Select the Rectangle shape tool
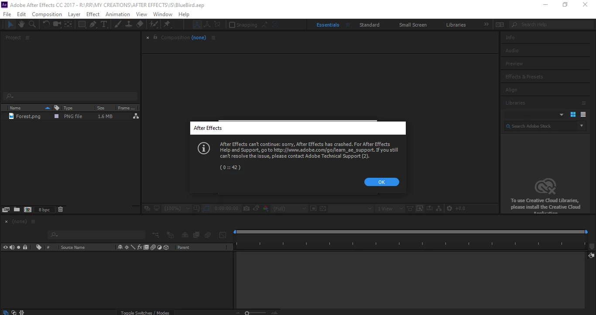 tap(82, 24)
